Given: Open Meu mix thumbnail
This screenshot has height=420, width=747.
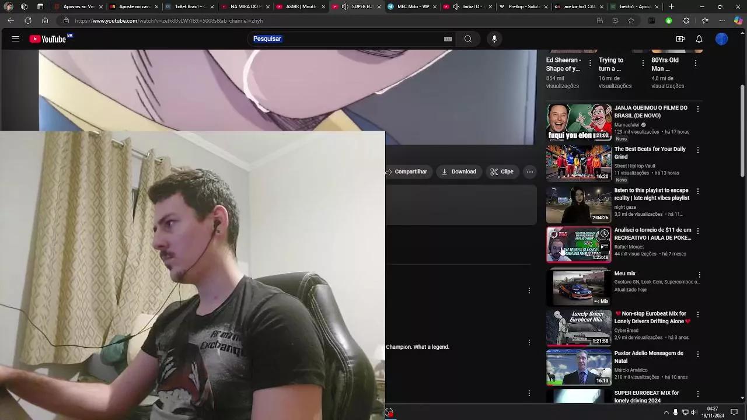Looking at the screenshot, I should [x=578, y=288].
